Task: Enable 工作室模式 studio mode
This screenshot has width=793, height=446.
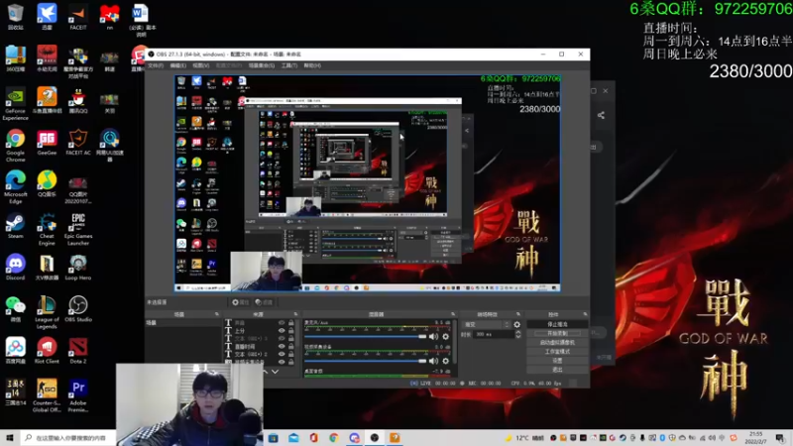Action: tap(557, 352)
